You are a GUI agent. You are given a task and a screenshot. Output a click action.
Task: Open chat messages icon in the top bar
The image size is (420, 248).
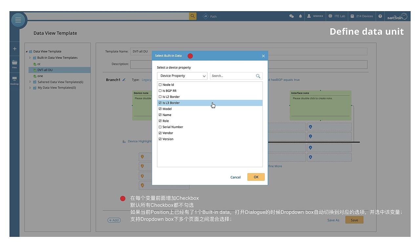click(x=291, y=16)
